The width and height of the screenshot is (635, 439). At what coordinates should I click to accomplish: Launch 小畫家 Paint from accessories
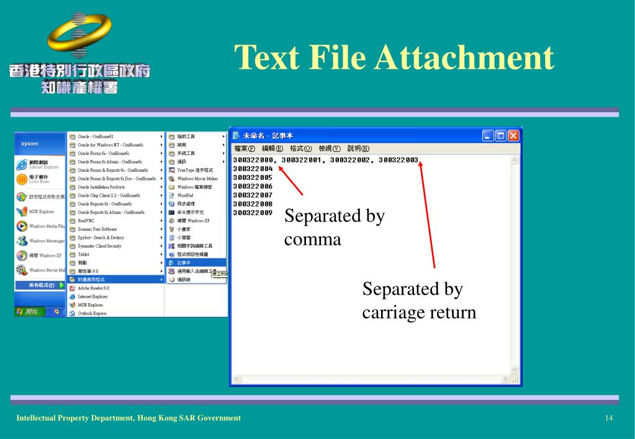(179, 229)
